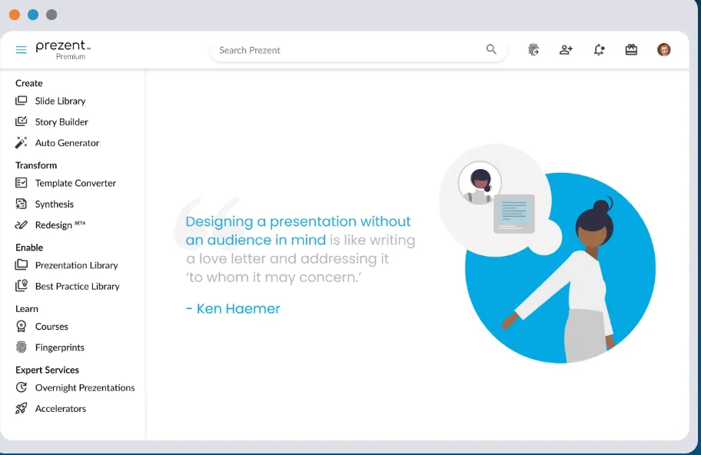This screenshot has height=455, width=701.
Task: Open fingerprint icon in top header
Action: click(533, 50)
